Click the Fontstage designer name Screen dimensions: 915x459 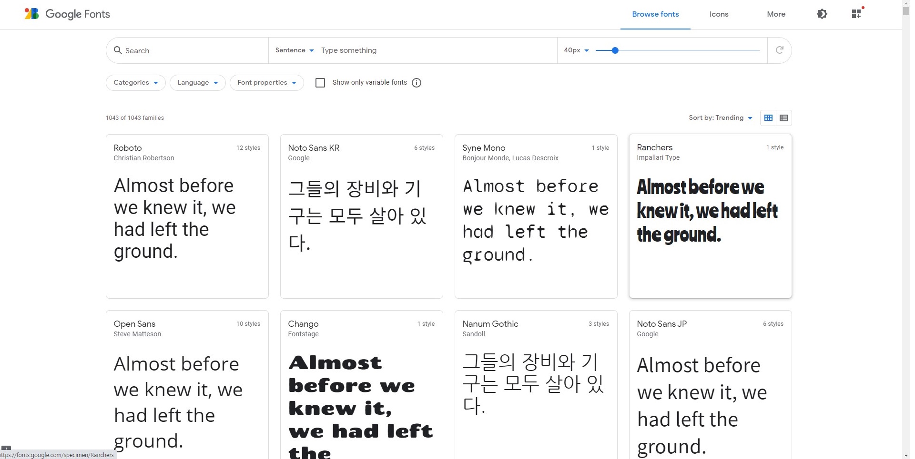303,334
